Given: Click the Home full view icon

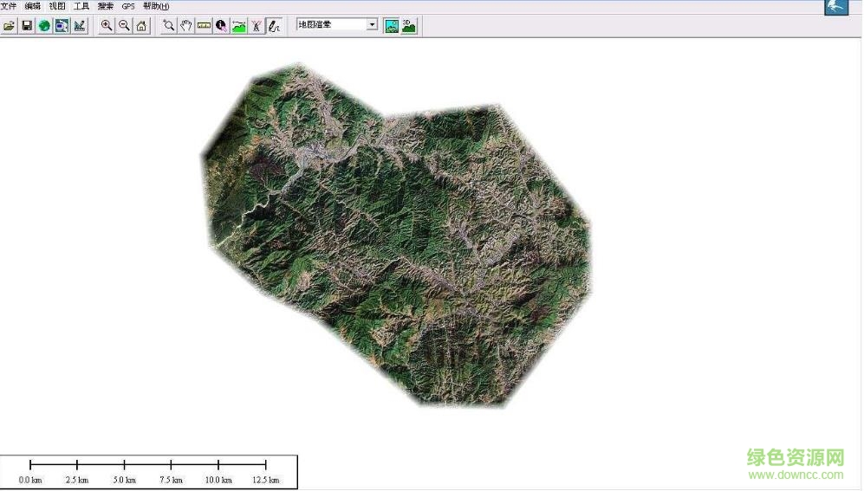Looking at the screenshot, I should pos(141,25).
